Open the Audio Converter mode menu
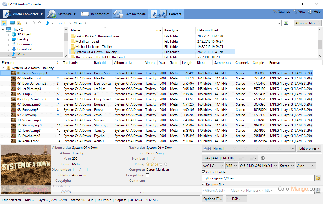 coord(23,14)
